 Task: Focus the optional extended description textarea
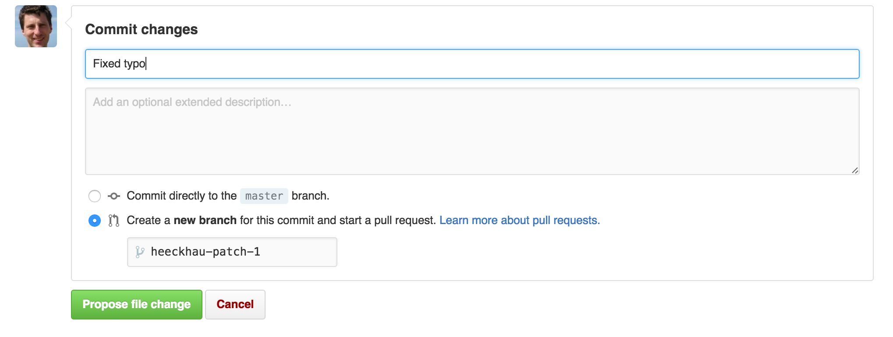tap(472, 131)
